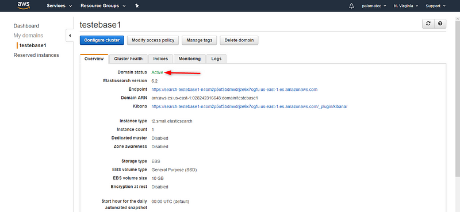Click the Manage tags button
Screen dimensions: 460x212
[x=199, y=40]
